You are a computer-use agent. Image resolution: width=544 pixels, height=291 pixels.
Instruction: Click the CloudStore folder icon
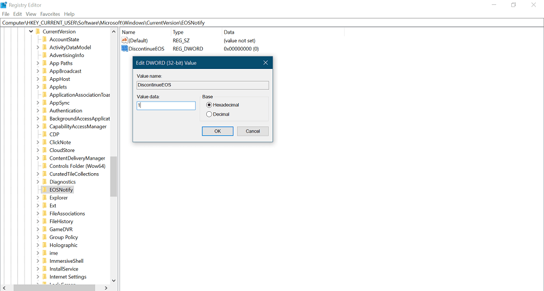(x=45, y=150)
